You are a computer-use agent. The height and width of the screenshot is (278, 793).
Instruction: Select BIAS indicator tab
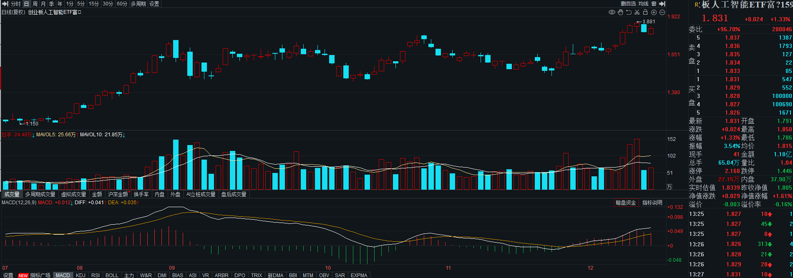coord(178,275)
